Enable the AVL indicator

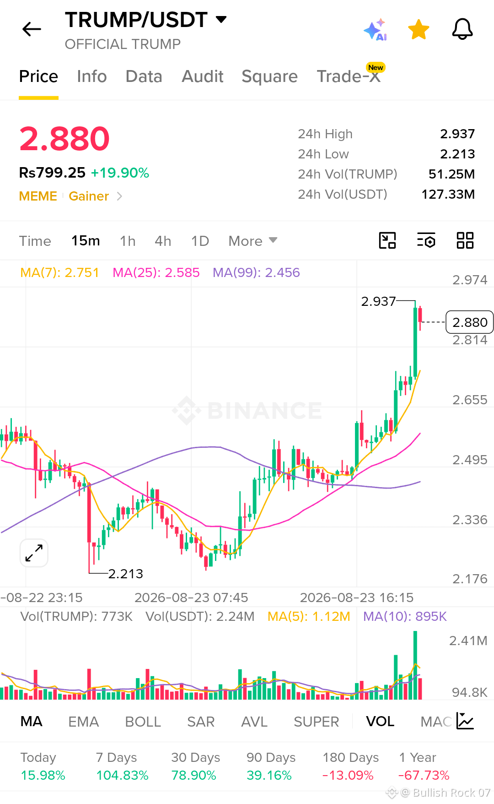tap(254, 722)
